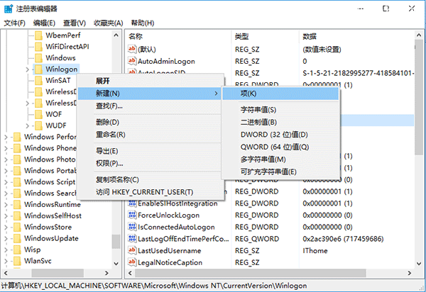Click the string icon of AutoAdminLogon
The width and height of the screenshot is (426, 292).
(x=132, y=61)
